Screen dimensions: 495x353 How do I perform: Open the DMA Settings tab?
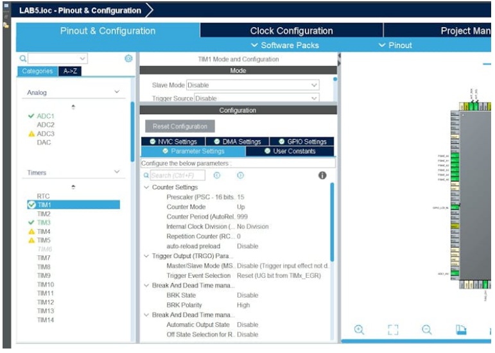click(x=237, y=142)
